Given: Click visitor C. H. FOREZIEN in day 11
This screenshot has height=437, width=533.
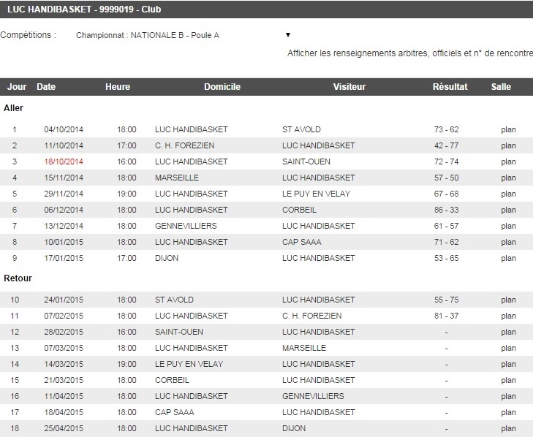Looking at the screenshot, I should [x=311, y=316].
